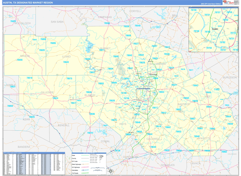Click ZIP code 78621 label
This screenshot has width=241, height=176.
click(x=174, y=85)
